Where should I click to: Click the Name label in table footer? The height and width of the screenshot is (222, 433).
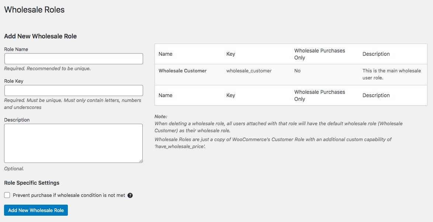[x=165, y=95]
